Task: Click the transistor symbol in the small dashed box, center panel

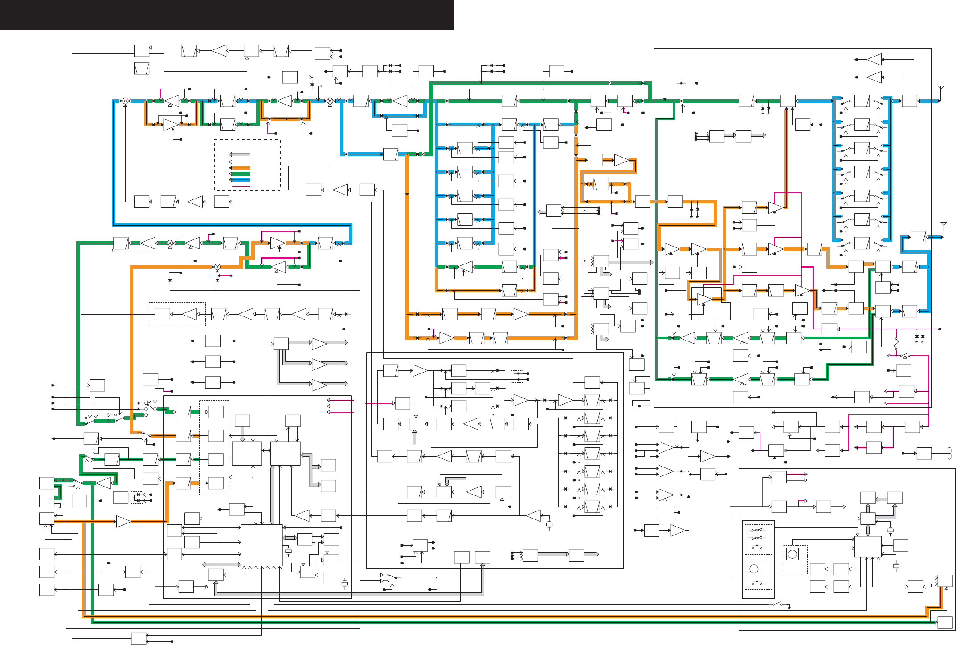Action: click(518, 377)
